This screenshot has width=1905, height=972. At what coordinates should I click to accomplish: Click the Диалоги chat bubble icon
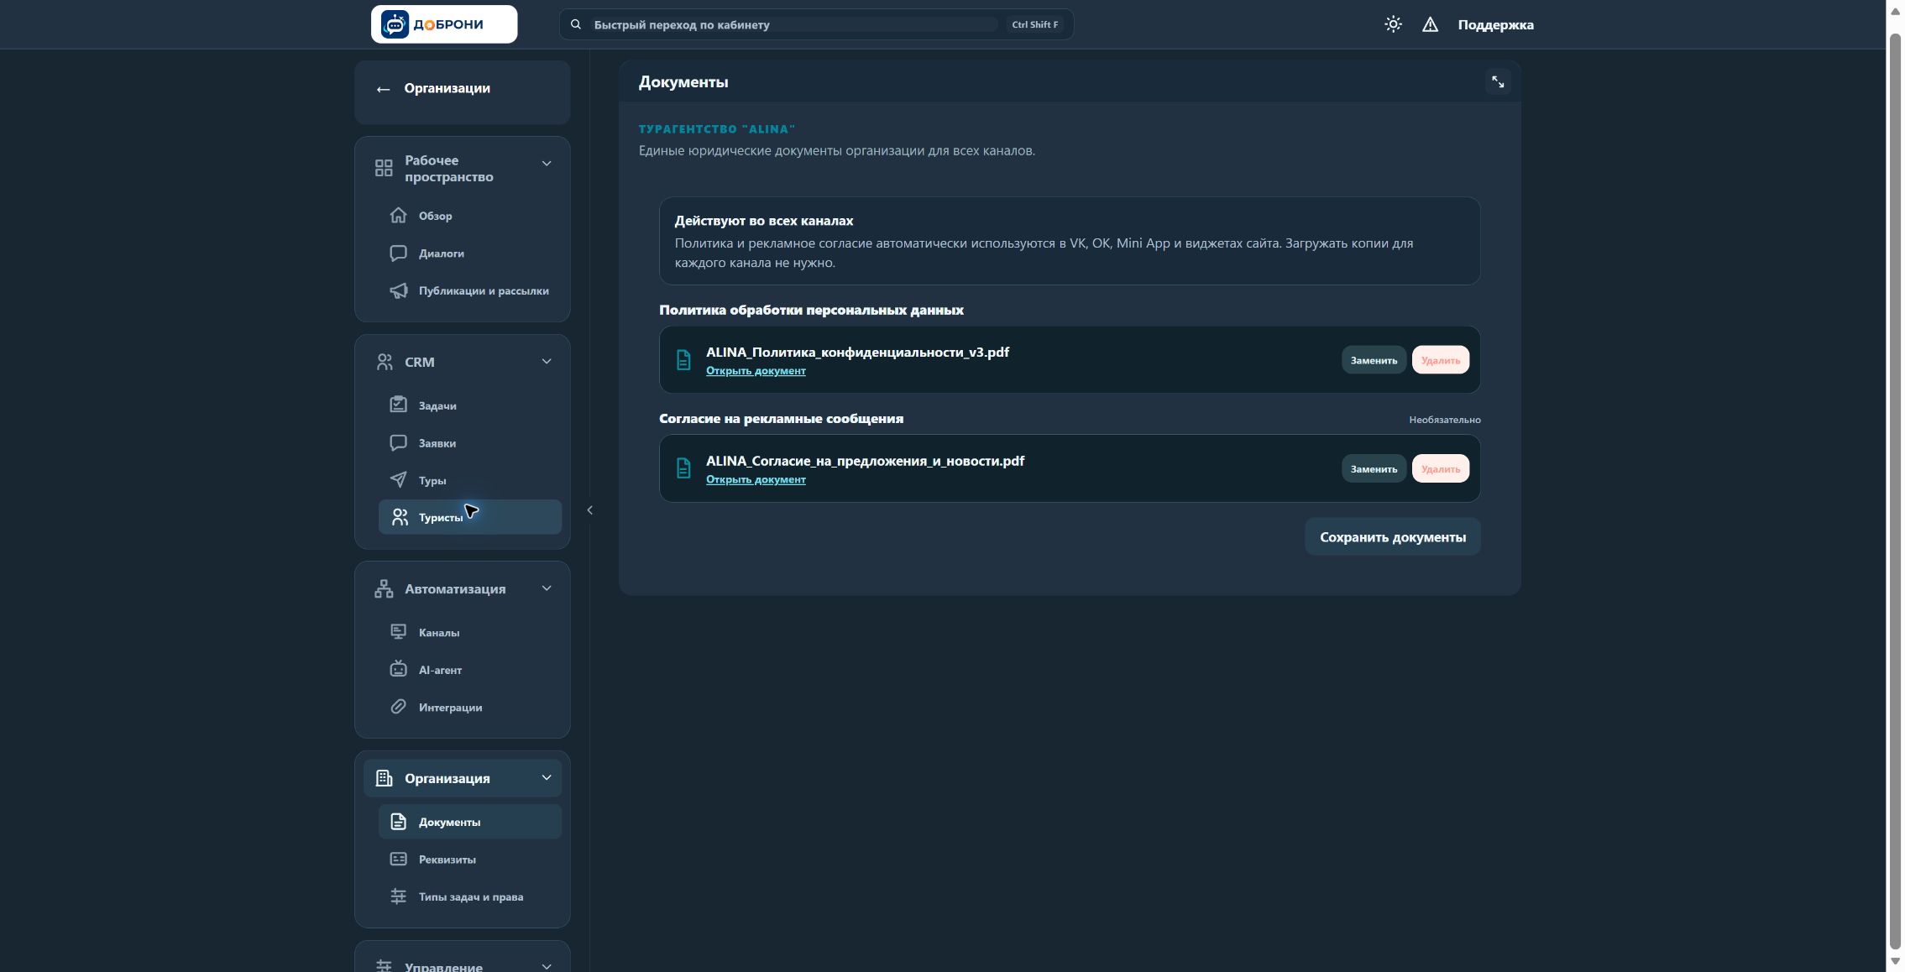coord(398,253)
